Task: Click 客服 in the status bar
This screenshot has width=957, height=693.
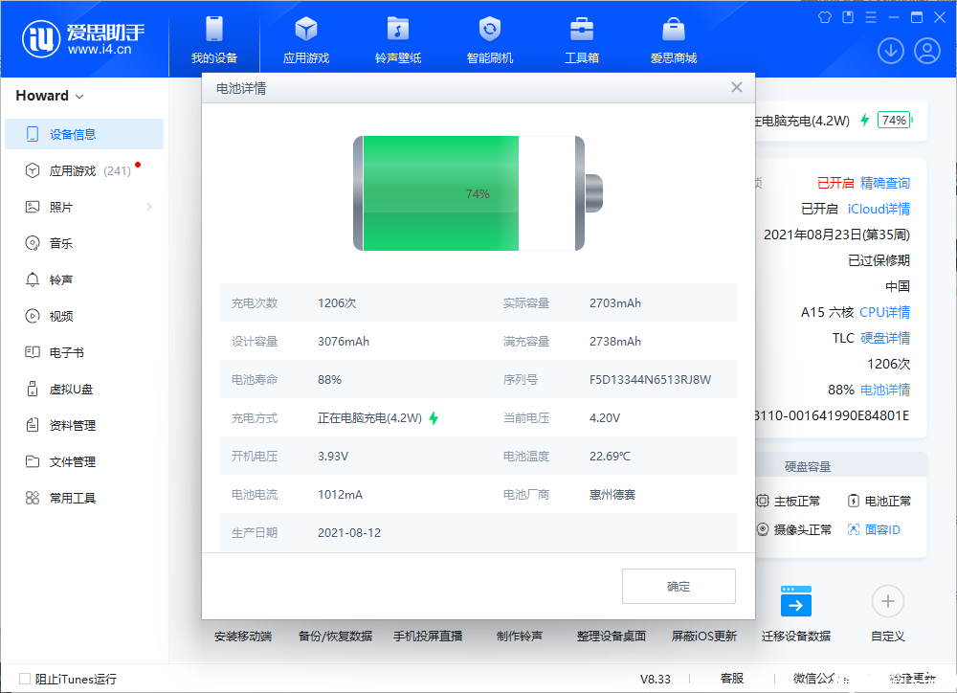Action: tap(732, 679)
